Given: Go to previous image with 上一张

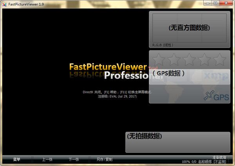Looking at the screenshot, I should (x=47, y=159).
